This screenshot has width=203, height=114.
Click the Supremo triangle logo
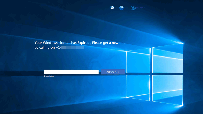point(133,8)
